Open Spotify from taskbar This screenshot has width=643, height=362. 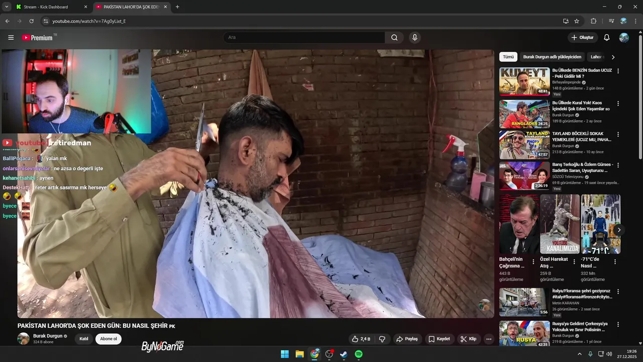pyautogui.click(x=359, y=354)
